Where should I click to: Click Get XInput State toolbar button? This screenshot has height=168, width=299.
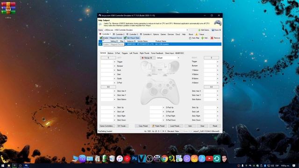(132, 38)
